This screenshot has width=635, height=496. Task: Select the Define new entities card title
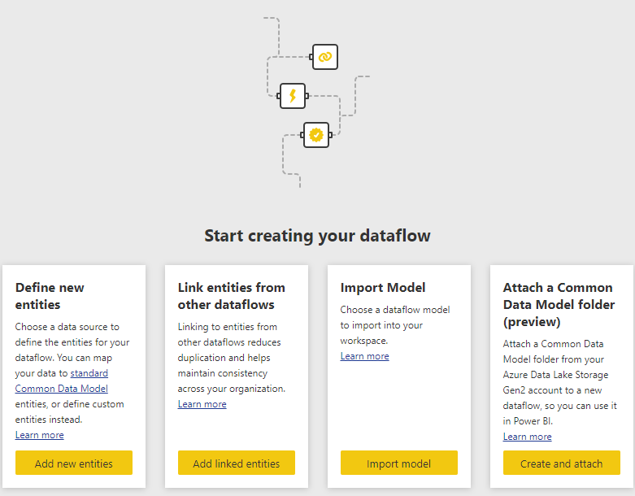[x=50, y=296]
